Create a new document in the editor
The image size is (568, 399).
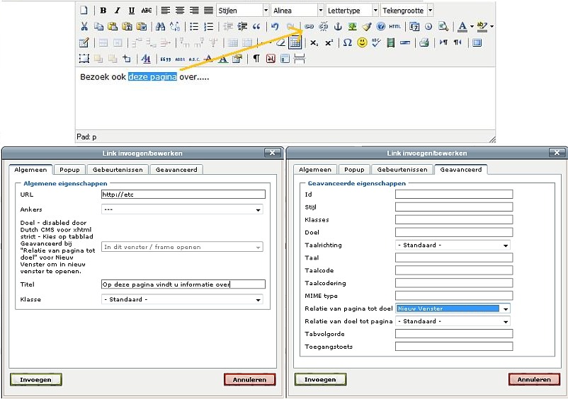[84, 11]
